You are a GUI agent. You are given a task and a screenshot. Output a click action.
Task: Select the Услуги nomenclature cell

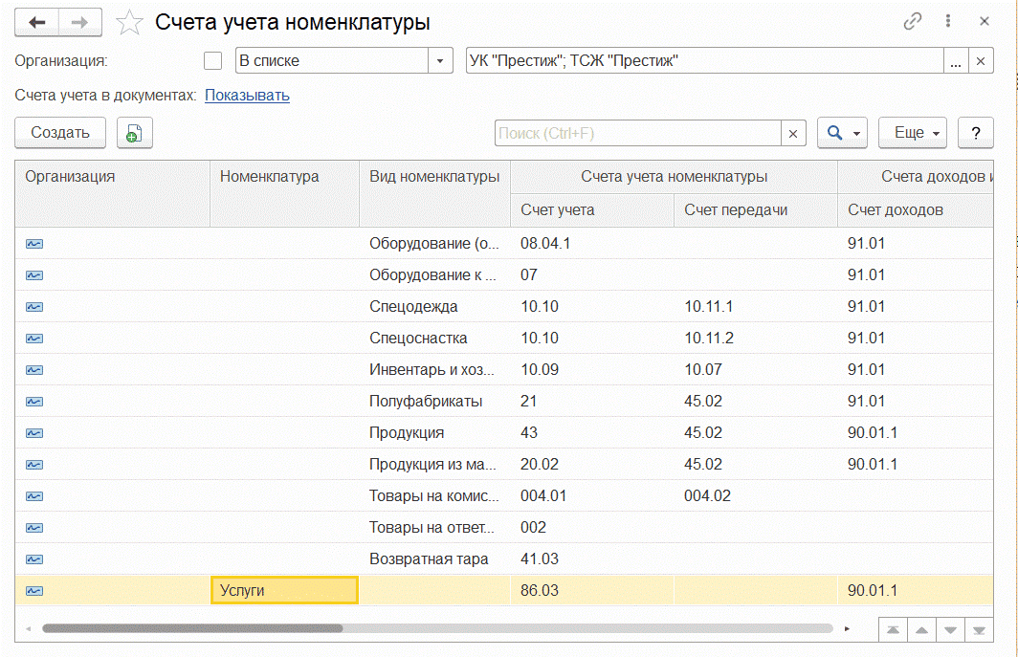point(283,590)
